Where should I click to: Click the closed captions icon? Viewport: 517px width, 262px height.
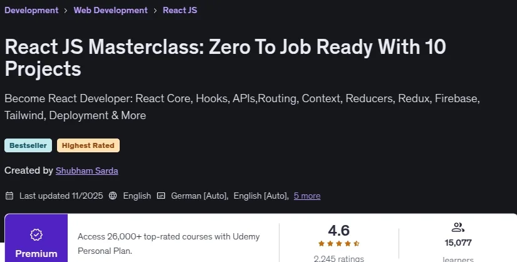click(x=161, y=196)
